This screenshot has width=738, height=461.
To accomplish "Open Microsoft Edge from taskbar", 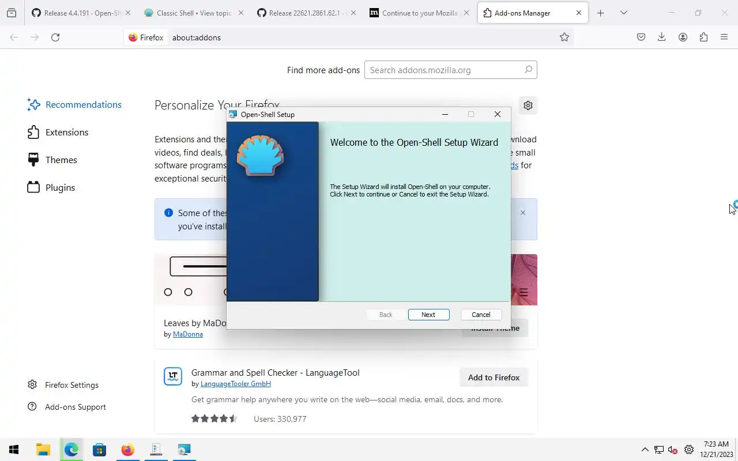I will 71,449.
